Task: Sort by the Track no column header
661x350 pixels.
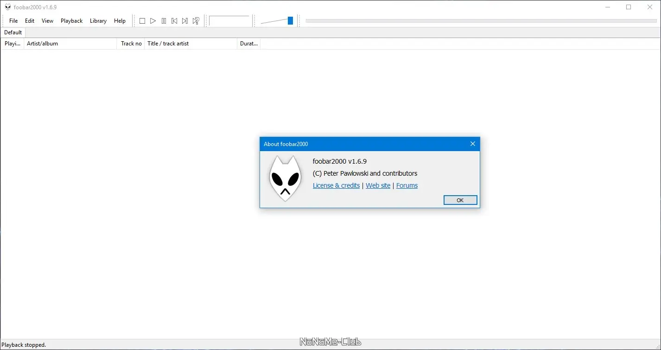Action: pyautogui.click(x=131, y=44)
